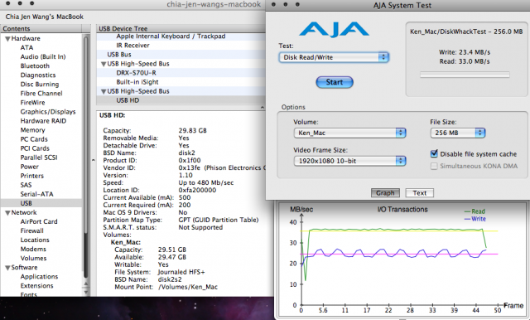
Task: Select FireWire in Hardware list
Action: pyautogui.click(x=32, y=103)
